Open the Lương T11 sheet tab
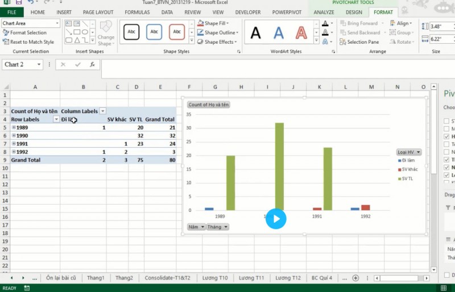Screen dimensions: 455x292 click(x=251, y=278)
